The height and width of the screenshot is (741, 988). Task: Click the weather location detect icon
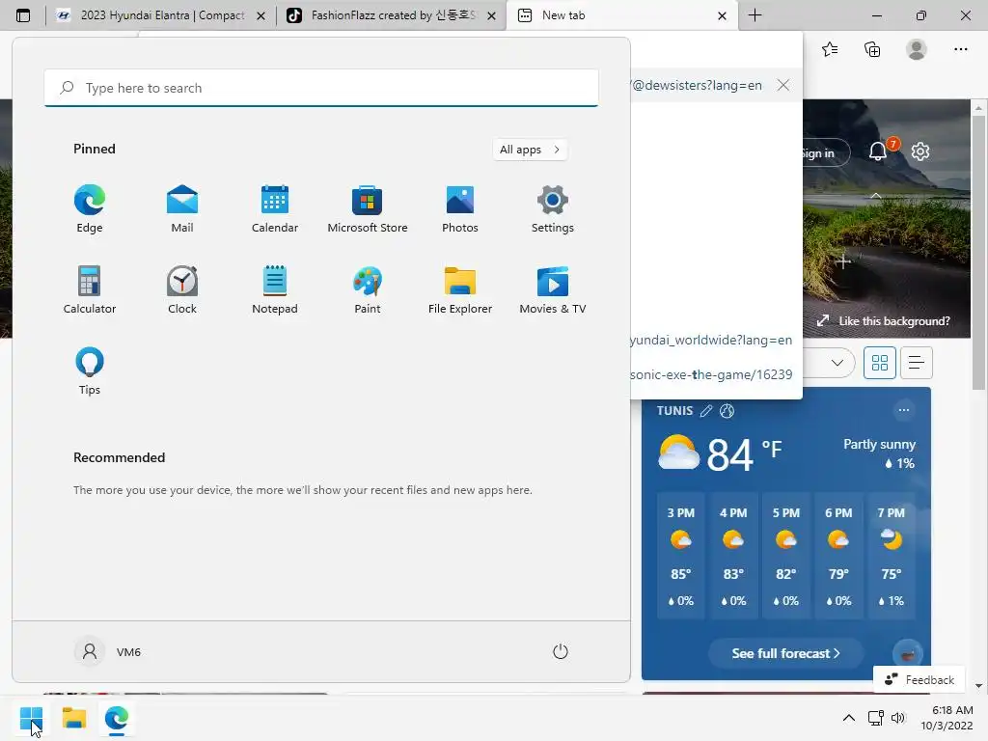point(727,411)
